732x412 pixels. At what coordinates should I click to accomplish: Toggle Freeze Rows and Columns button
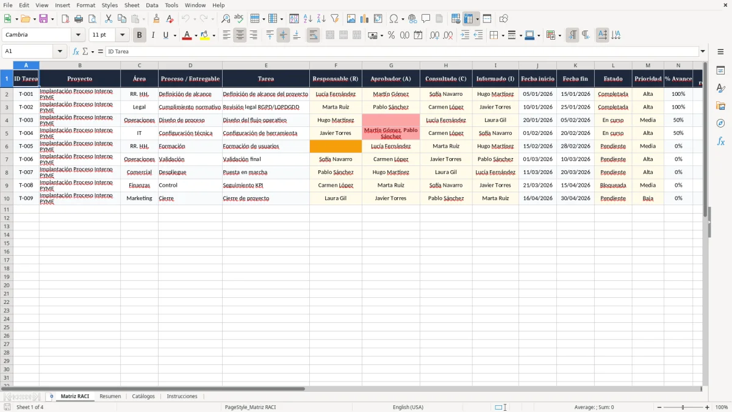[x=468, y=19]
